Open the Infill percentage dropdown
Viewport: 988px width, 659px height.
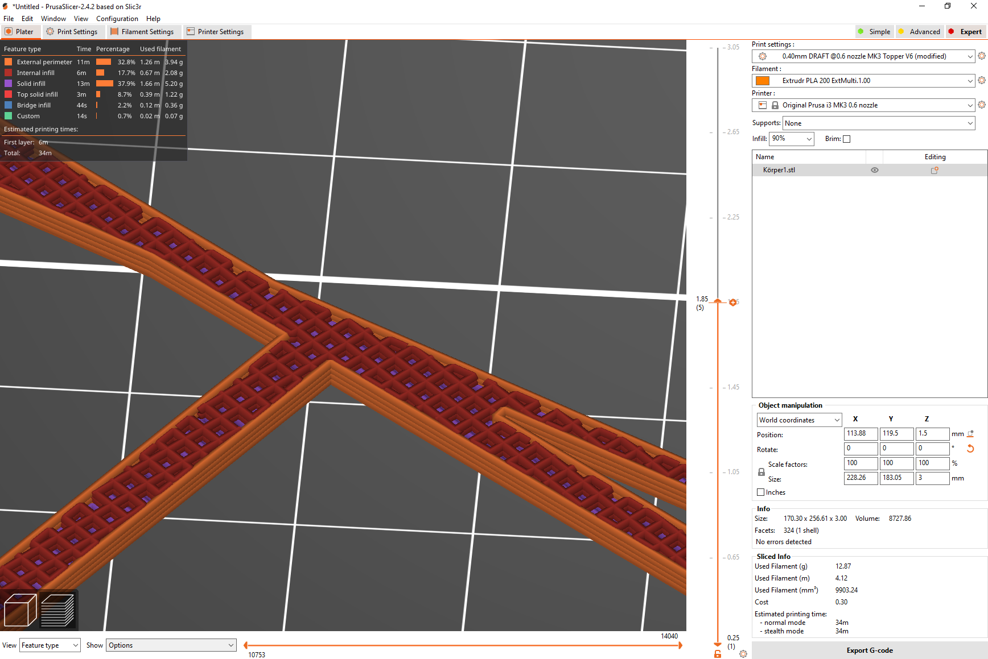pos(792,139)
